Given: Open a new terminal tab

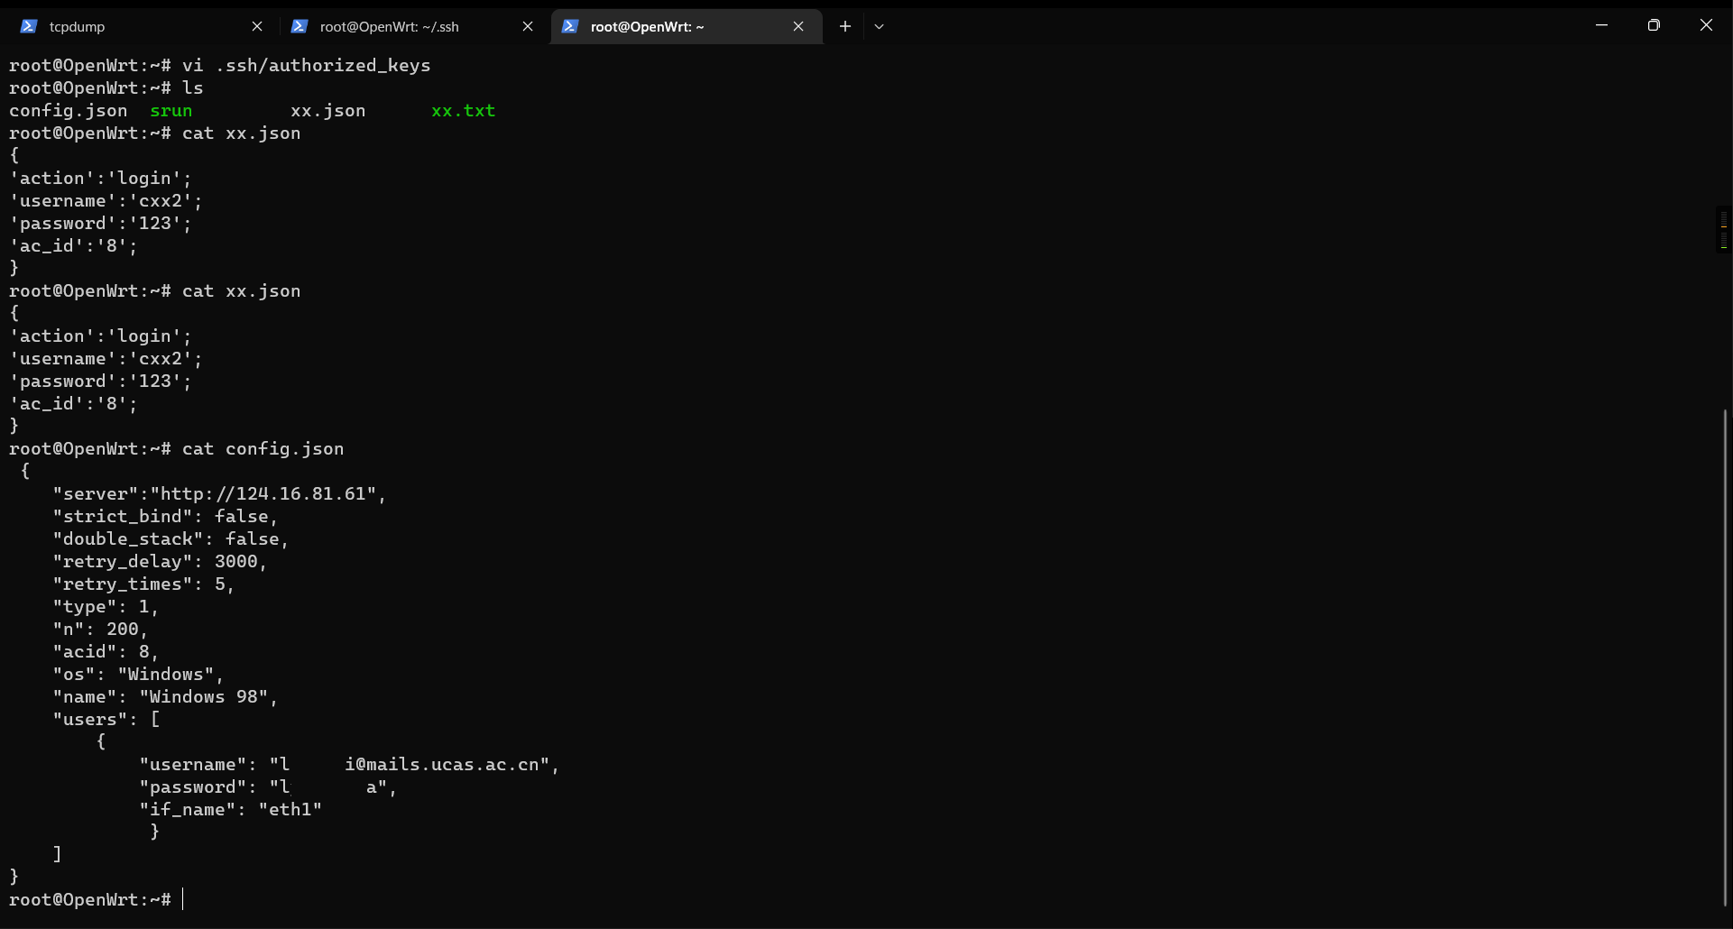Looking at the screenshot, I should [x=845, y=26].
